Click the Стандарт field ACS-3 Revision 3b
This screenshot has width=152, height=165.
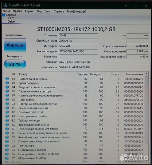click(x=104, y=62)
